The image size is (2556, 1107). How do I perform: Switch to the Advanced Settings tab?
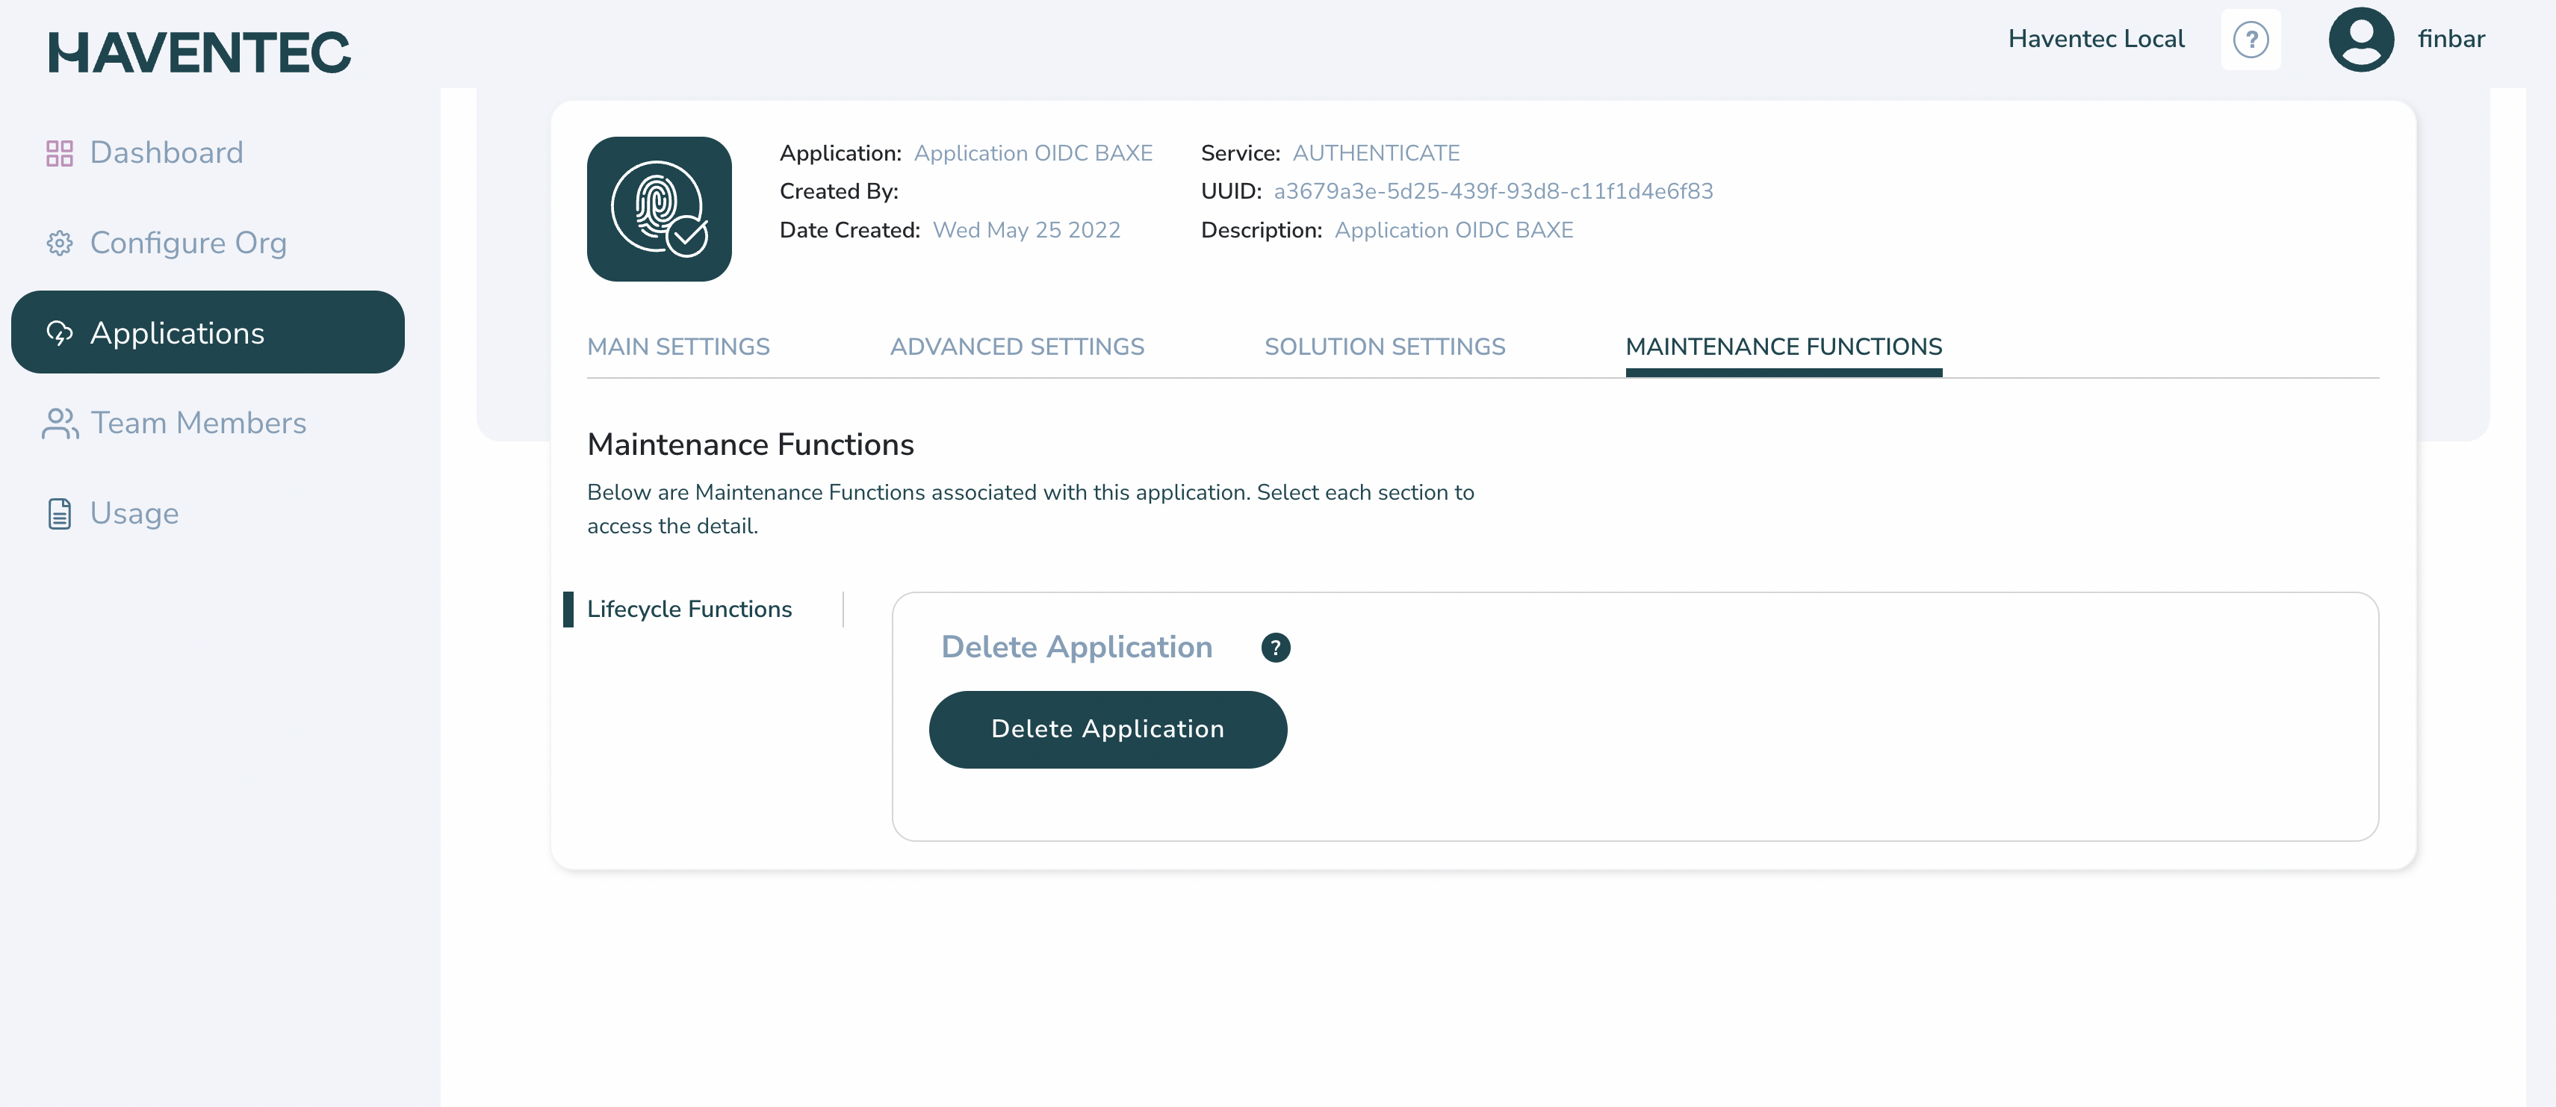pyautogui.click(x=1017, y=347)
